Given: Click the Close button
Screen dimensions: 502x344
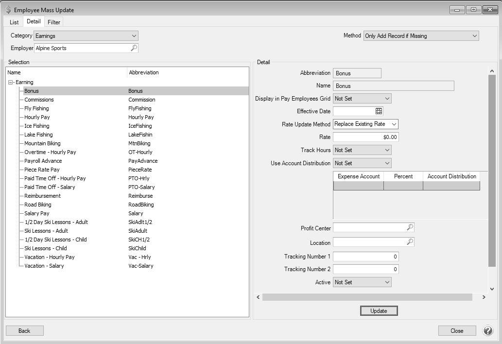Looking at the screenshot, I should (457, 330).
